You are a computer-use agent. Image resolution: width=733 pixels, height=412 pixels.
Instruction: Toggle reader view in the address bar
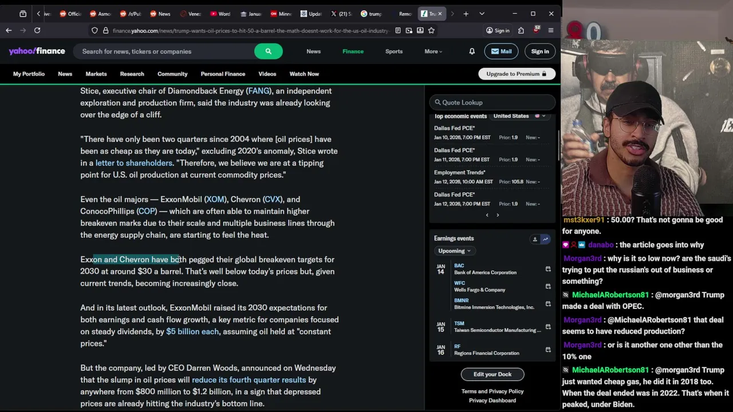[x=398, y=30]
